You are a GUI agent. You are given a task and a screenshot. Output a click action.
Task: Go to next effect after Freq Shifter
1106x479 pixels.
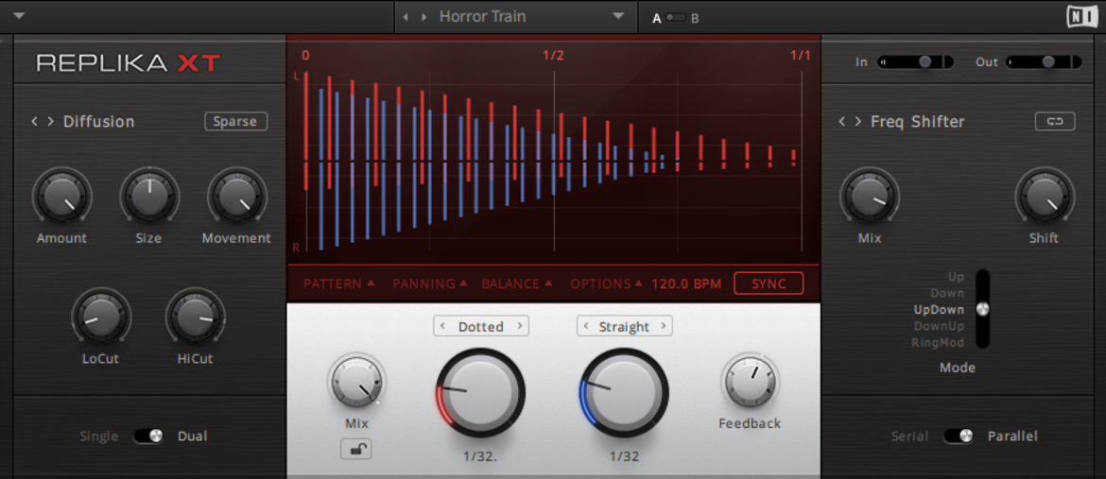[x=857, y=121]
